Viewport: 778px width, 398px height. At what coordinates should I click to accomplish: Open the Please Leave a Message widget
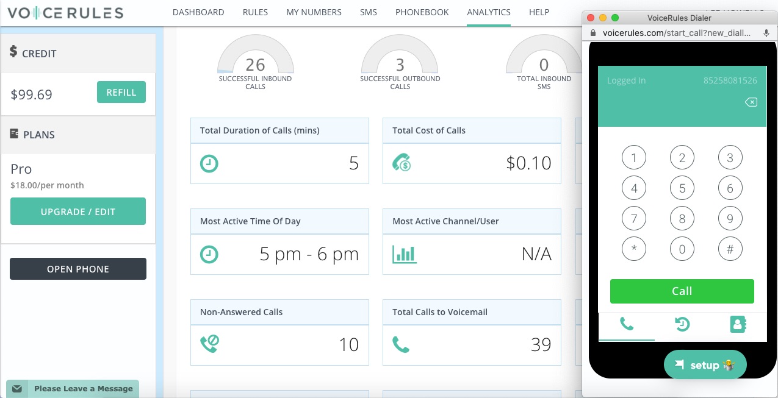pyautogui.click(x=73, y=388)
